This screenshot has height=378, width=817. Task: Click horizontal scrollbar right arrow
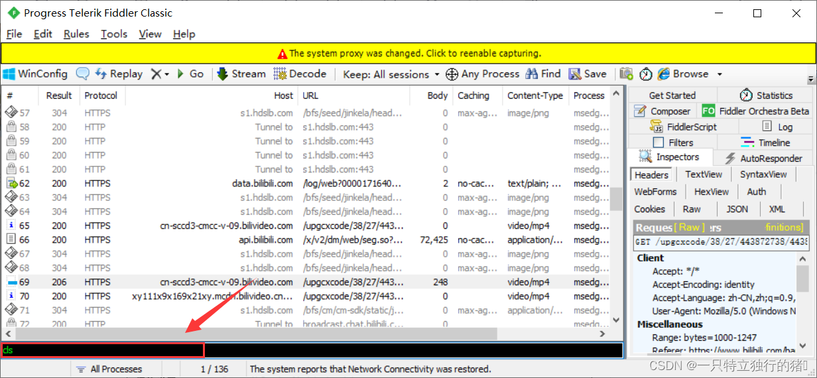pyautogui.click(x=603, y=334)
